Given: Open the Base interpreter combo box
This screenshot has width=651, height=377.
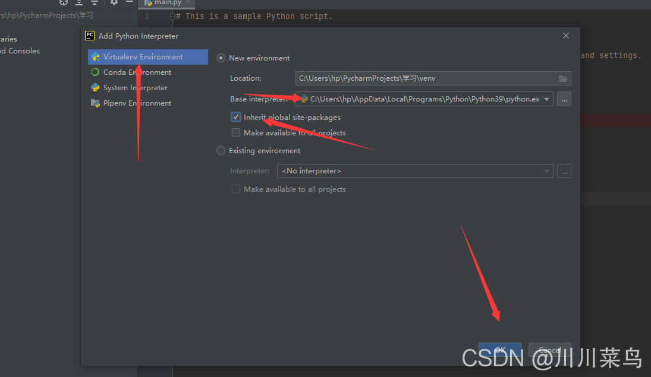Looking at the screenshot, I should pyautogui.click(x=424, y=99).
